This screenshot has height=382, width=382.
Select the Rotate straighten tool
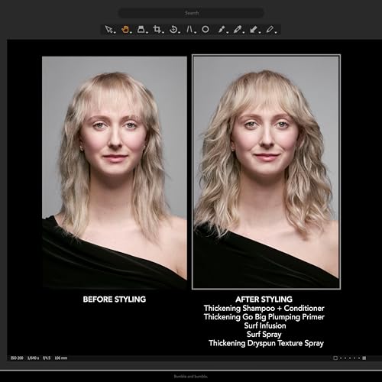(173, 30)
